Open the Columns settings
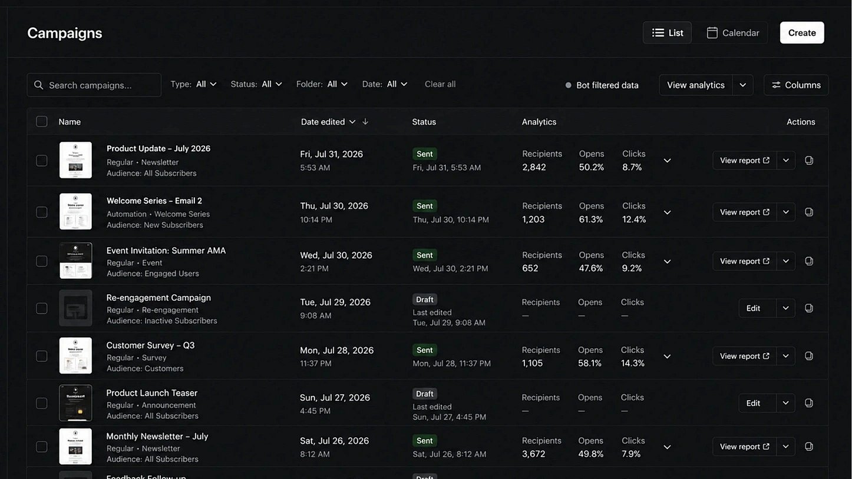The width and height of the screenshot is (852, 479). click(796, 85)
